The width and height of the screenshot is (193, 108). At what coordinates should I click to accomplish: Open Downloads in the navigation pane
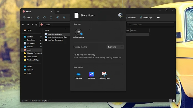point(30,40)
